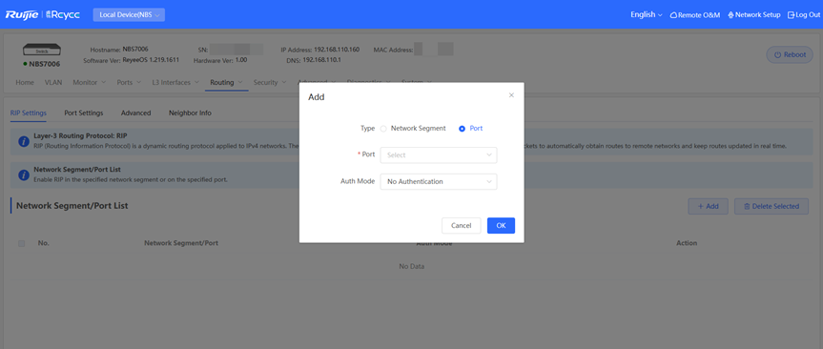Viewport: 823px width, 349px height.
Task: Click the RIP protocol info icon
Action: pos(24,142)
